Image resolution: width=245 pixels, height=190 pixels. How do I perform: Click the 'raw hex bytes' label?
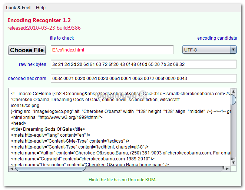pos(33,64)
